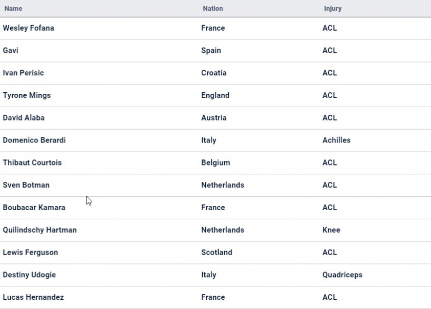This screenshot has width=431, height=309.
Task: Select the Gavi name cell
Action: tap(11, 51)
